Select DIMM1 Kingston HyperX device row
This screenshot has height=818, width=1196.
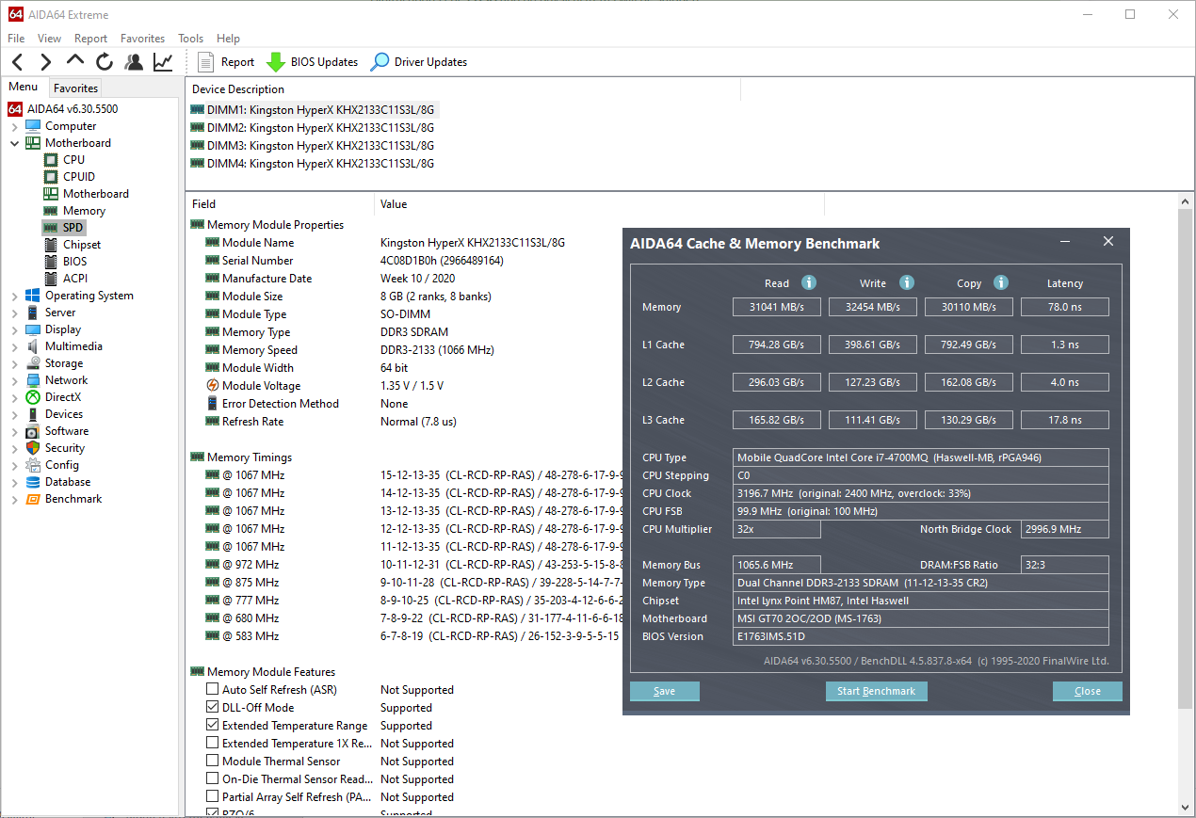tap(313, 110)
